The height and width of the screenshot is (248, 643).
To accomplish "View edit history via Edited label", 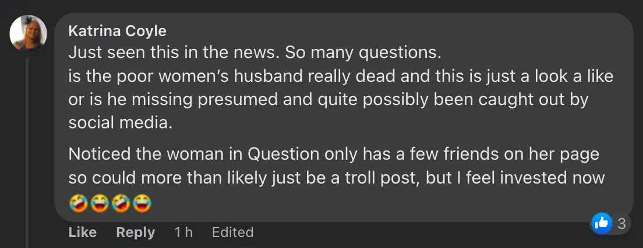I will coord(232,232).
